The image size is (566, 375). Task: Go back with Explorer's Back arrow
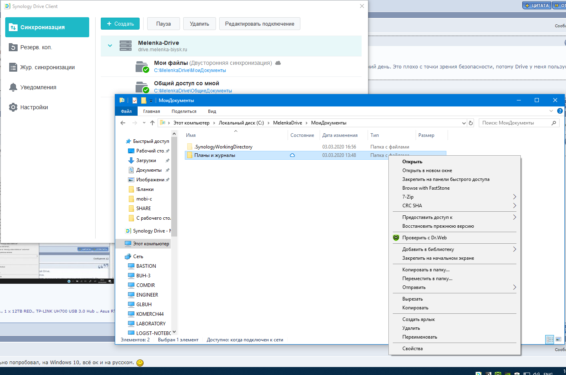123,123
